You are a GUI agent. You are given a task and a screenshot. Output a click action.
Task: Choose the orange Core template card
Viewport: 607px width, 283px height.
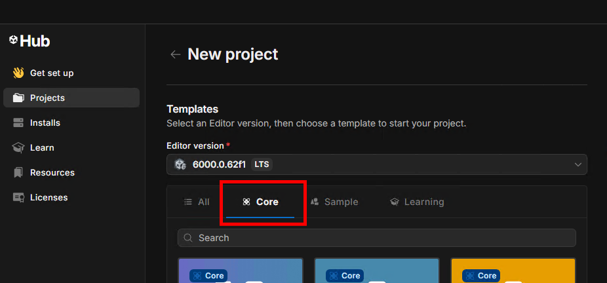coord(513,271)
